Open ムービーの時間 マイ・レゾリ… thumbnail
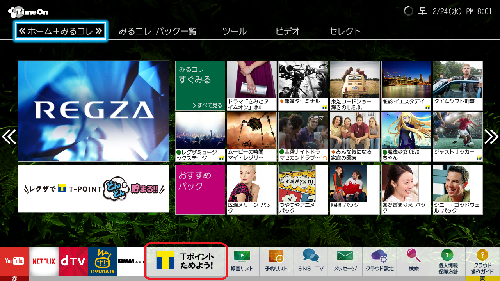The height and width of the screenshot is (281, 500). (x=252, y=137)
